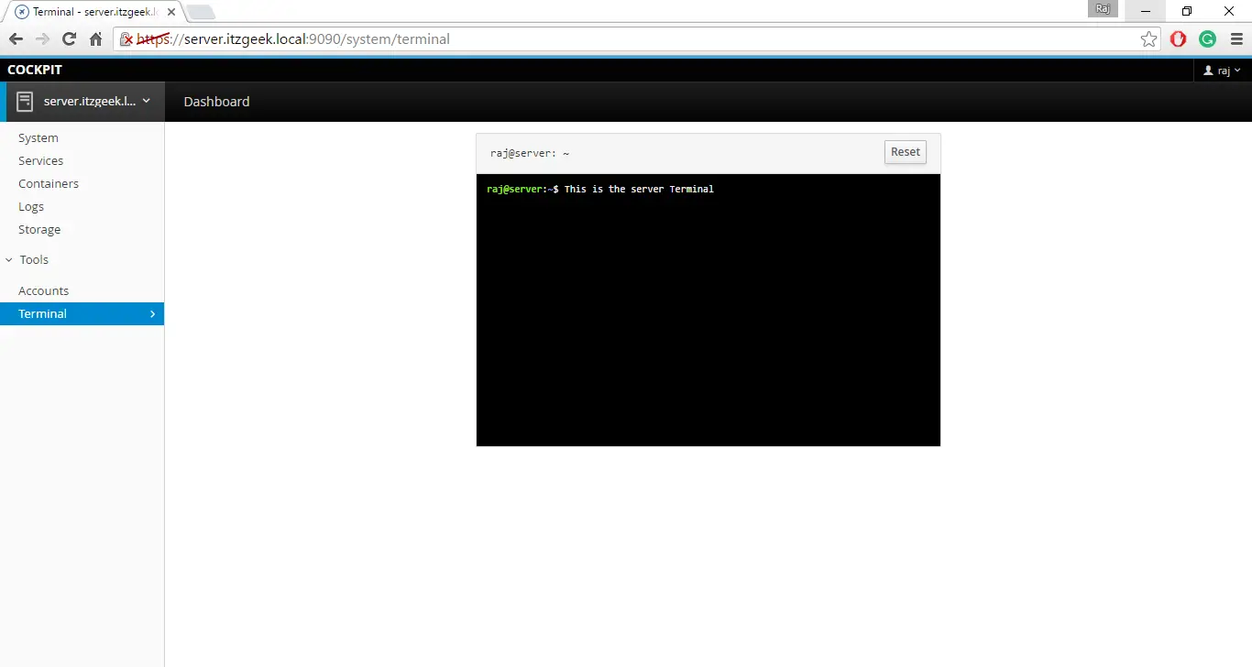Expand the server.itzgeek.l... host selector
This screenshot has height=667, width=1252.
pyautogui.click(x=84, y=102)
